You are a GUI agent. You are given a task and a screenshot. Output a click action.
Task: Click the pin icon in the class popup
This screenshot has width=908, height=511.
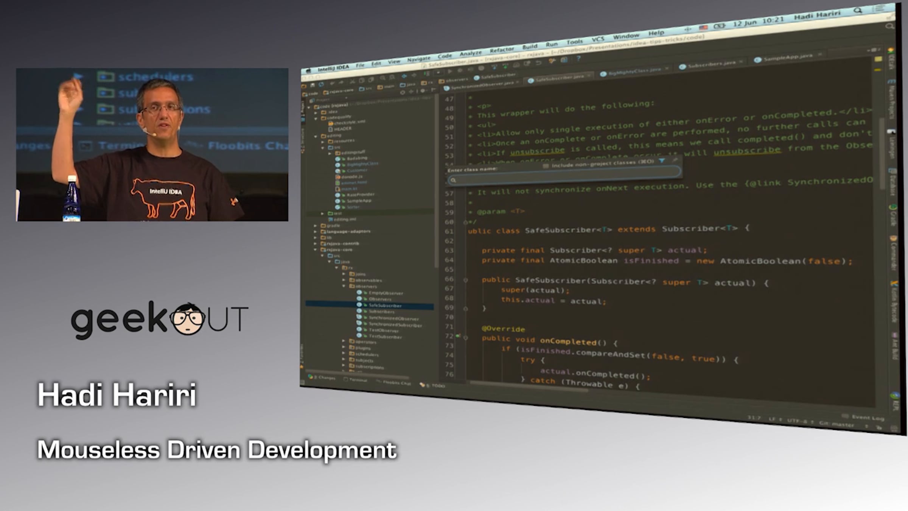[675, 160]
